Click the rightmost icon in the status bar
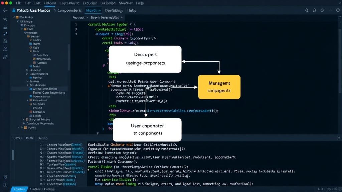The width and height of the screenshot is (342, 192). [339, 189]
